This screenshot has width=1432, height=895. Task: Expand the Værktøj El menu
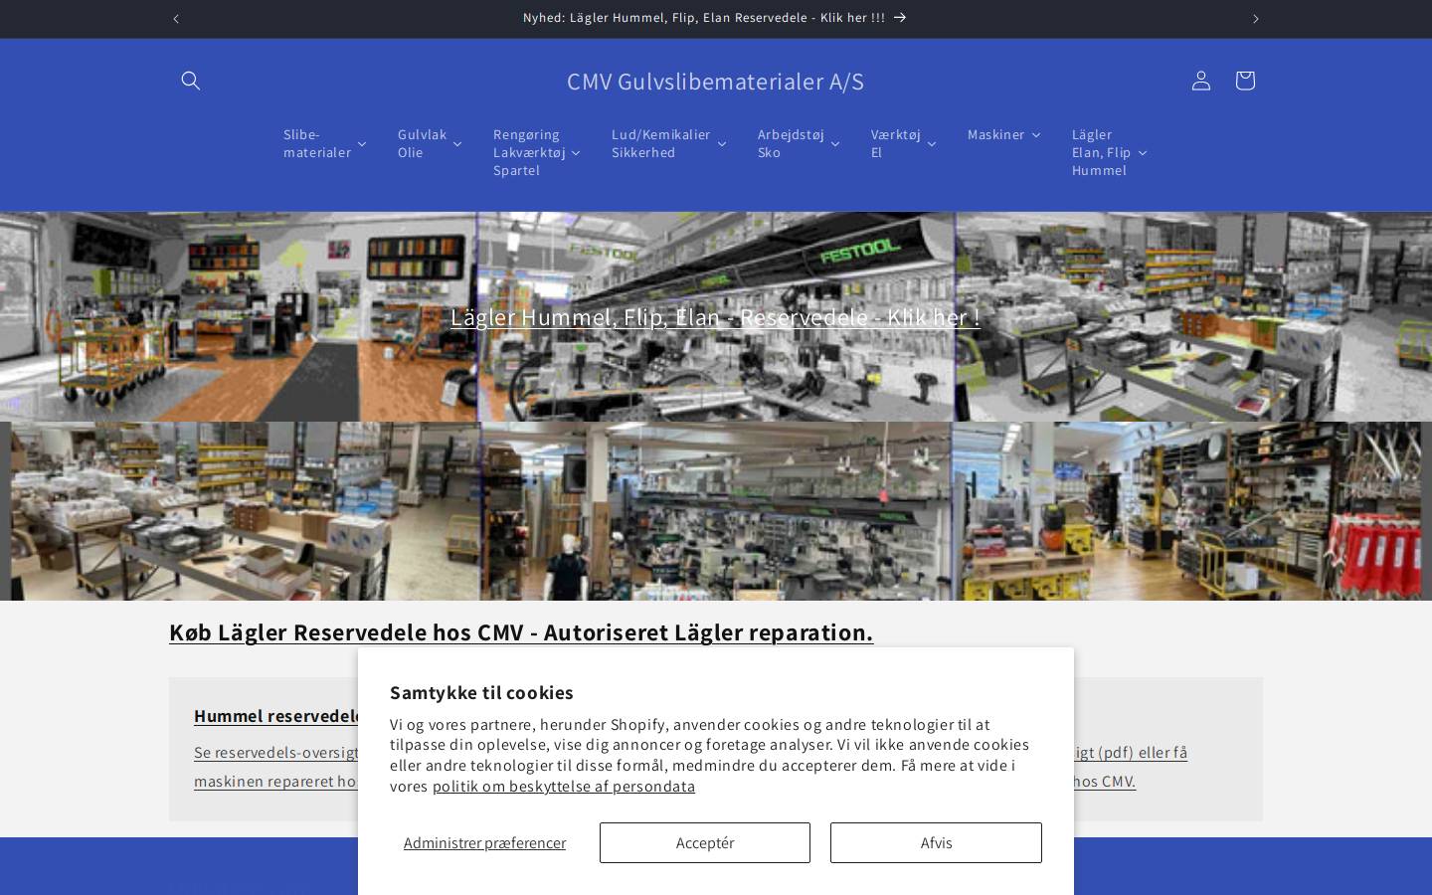(903, 143)
